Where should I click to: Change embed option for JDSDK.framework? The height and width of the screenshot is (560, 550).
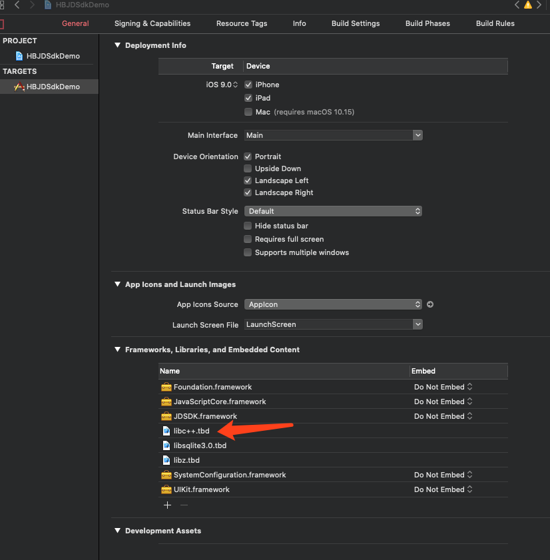[443, 416]
